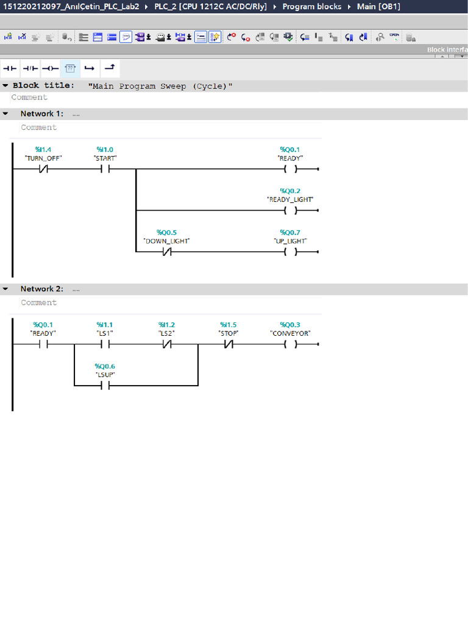
Task: Insert an output coil from favorites
Action: [50, 68]
